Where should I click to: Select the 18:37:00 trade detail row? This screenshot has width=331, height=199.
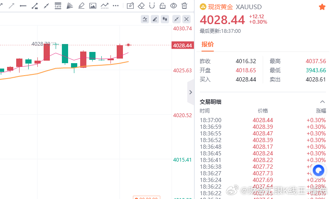pos(263,120)
